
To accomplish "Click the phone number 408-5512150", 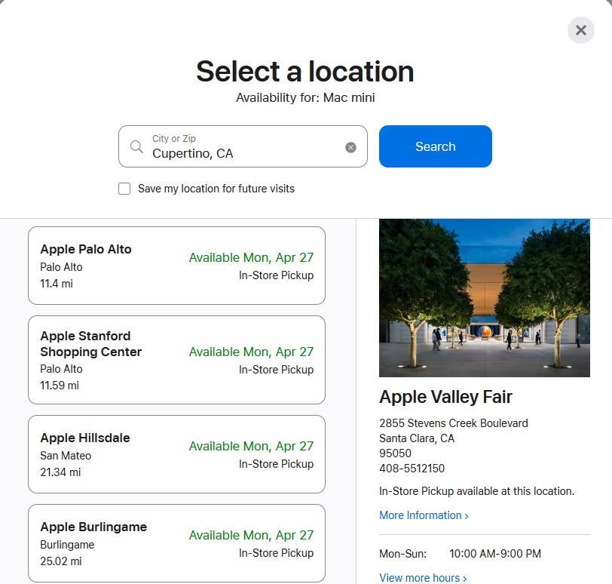I will (x=412, y=469).
